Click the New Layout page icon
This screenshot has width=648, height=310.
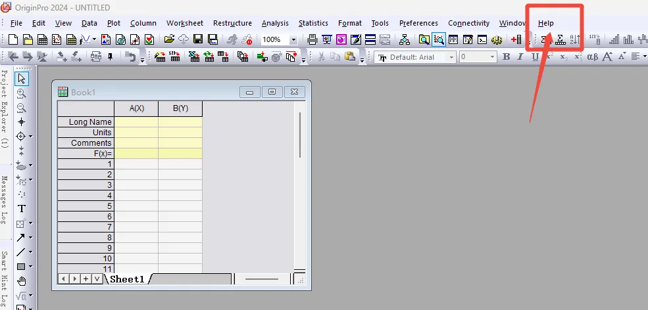[106, 39]
